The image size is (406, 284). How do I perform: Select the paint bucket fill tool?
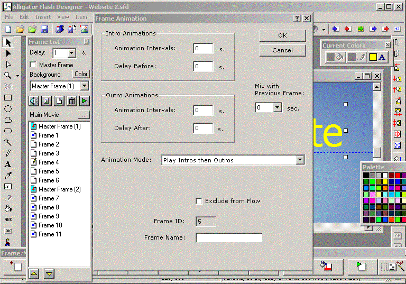pos(8,208)
